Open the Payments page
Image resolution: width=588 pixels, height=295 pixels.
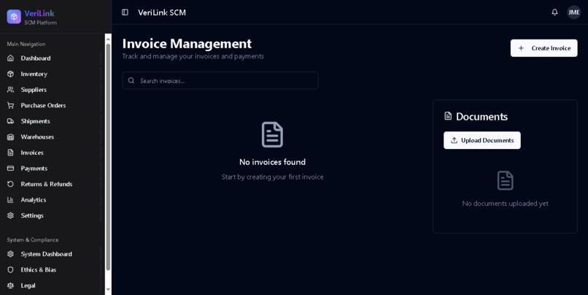(51, 169)
